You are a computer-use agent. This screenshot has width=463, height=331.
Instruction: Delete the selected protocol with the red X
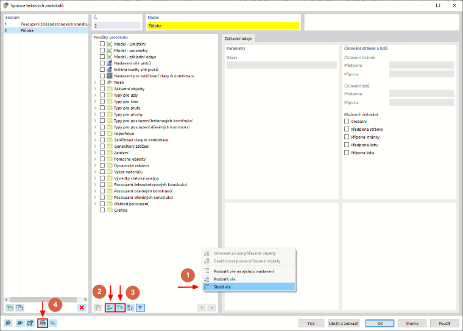pos(82,308)
